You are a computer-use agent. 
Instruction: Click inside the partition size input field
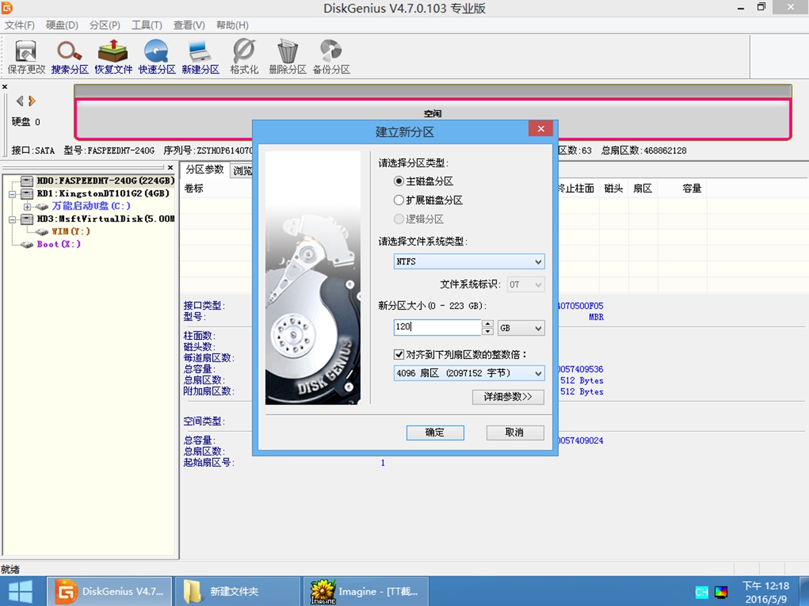[438, 327]
